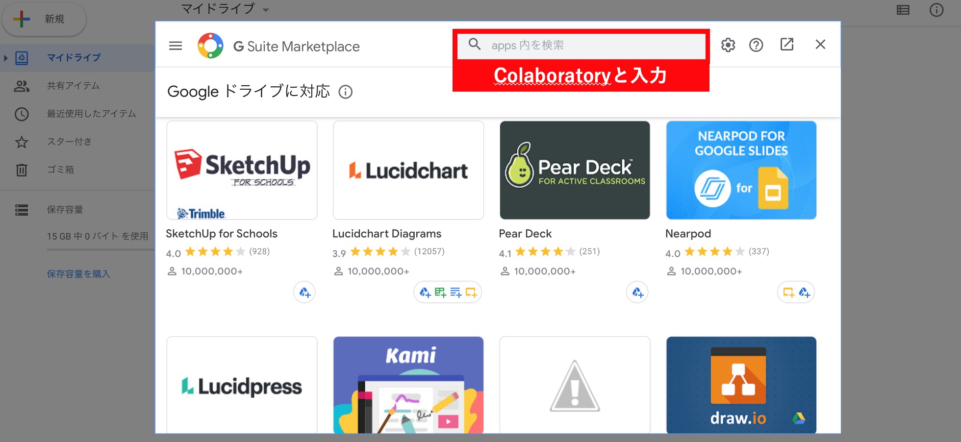961x442 pixels.
Task: Open the マイドライブ header dropdown
Action: point(266,10)
